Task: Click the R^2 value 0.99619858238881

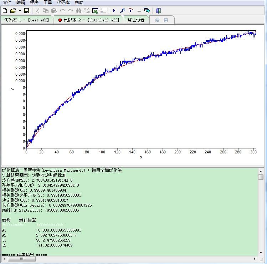Action: pos(64,195)
